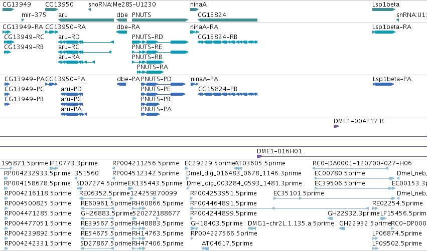
Task: Click the RH60866.5prime EST label
Action: click(x=158, y=203)
